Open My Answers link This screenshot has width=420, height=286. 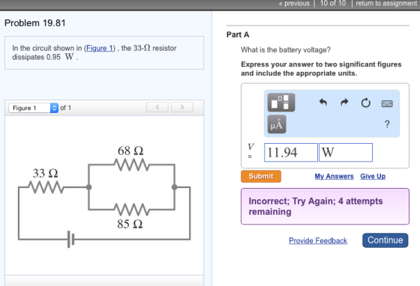coord(334,177)
